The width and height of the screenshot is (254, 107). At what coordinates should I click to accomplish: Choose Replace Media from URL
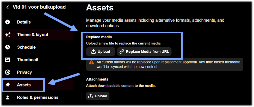[144, 52]
